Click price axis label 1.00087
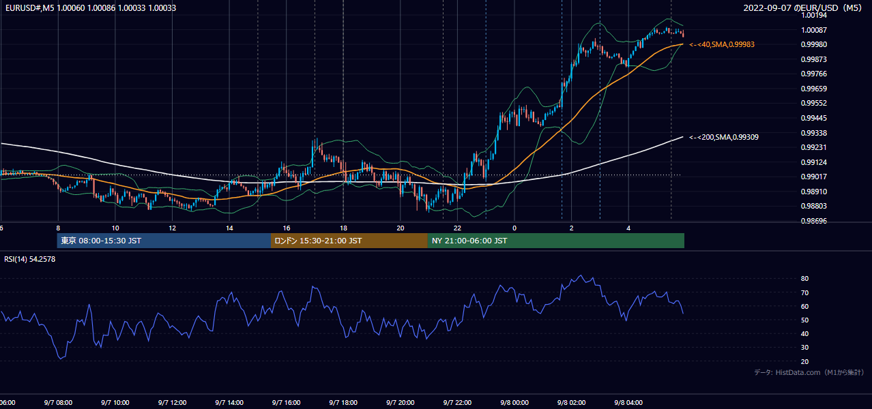Image resolution: width=872 pixels, height=409 pixels. (x=814, y=30)
